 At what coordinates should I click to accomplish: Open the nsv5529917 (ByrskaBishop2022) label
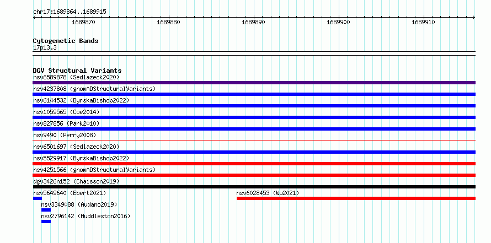click(x=81, y=158)
